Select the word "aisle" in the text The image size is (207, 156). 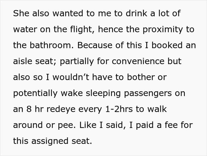pos(22,61)
